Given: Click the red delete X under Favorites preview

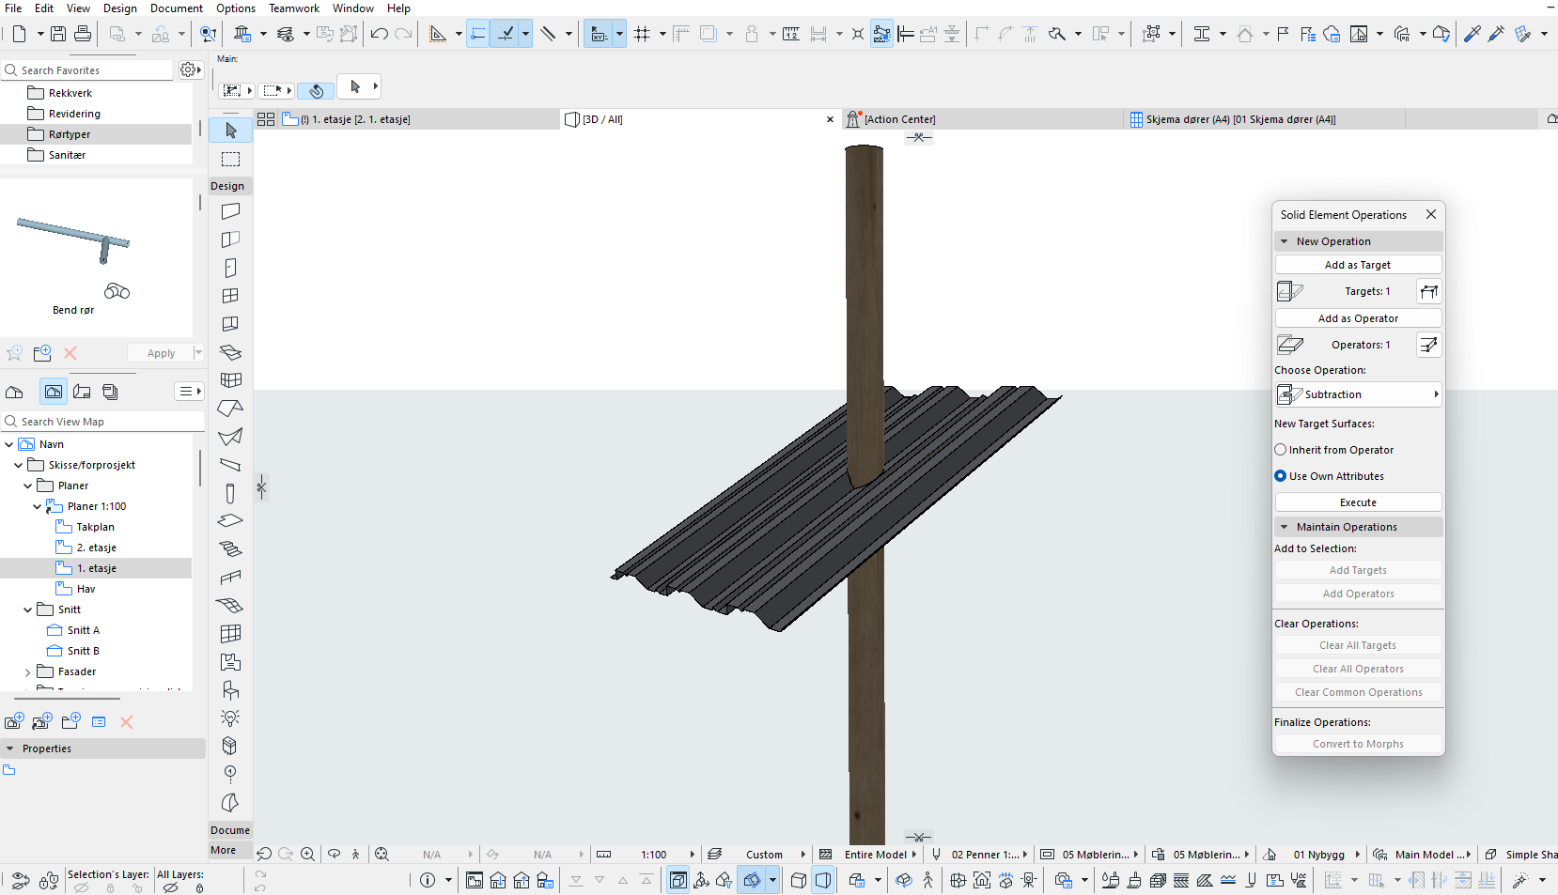Looking at the screenshot, I should pyautogui.click(x=70, y=353).
